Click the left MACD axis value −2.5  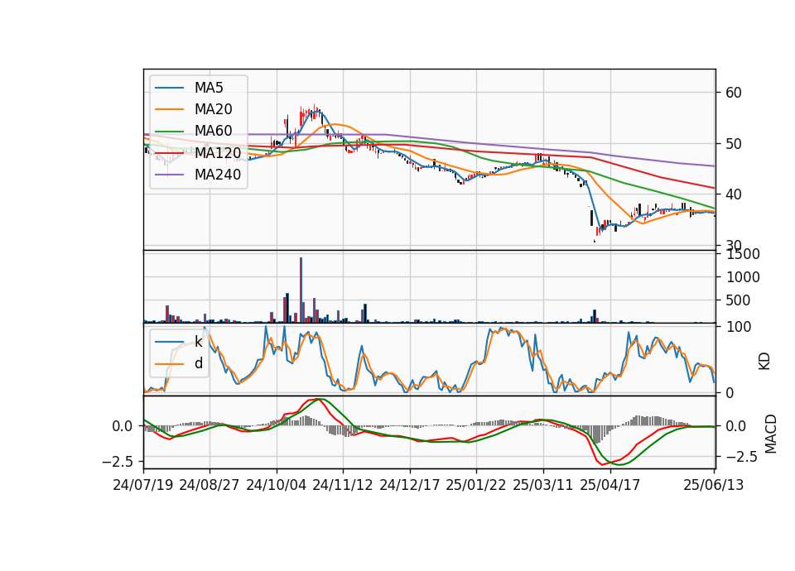click(x=118, y=462)
